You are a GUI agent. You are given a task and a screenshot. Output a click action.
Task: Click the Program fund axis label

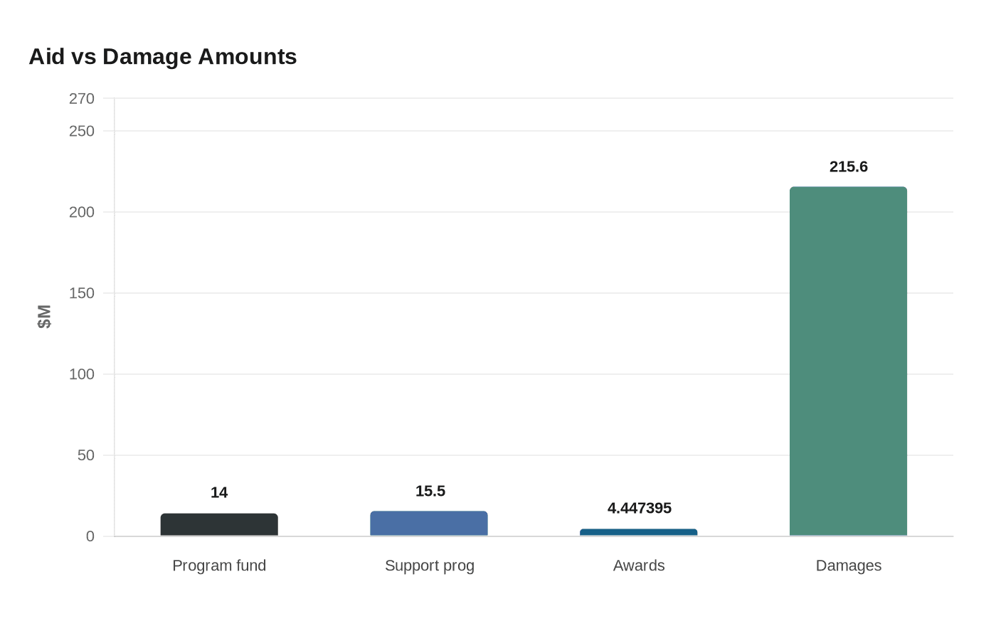219,566
